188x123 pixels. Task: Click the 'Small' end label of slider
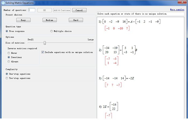[x=31, y=40]
